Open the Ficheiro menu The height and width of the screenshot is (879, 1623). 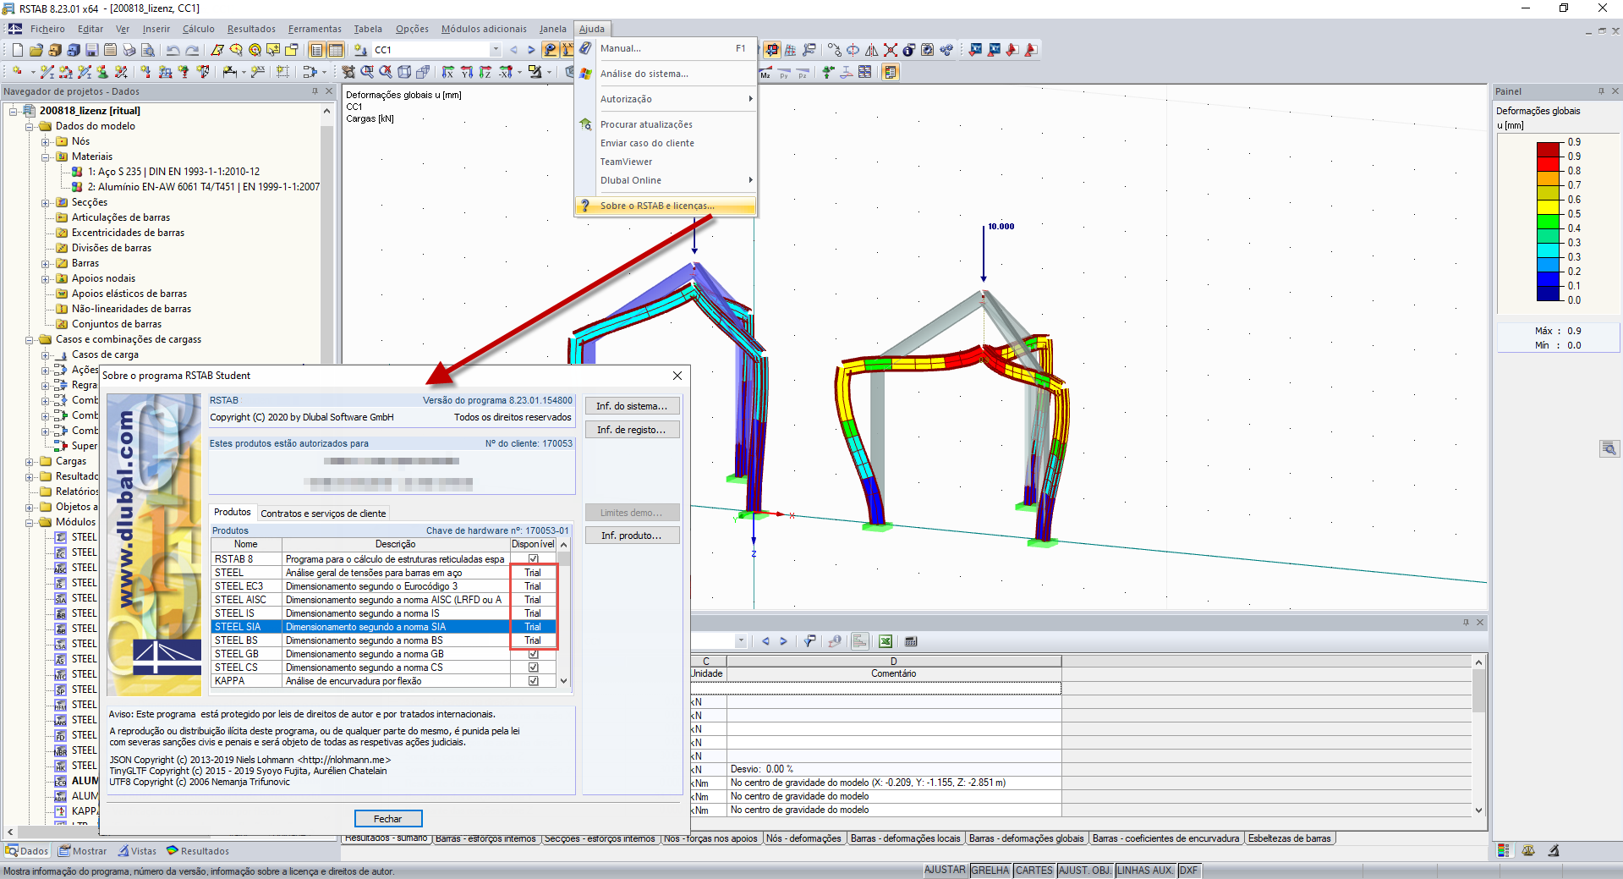[x=47, y=29]
